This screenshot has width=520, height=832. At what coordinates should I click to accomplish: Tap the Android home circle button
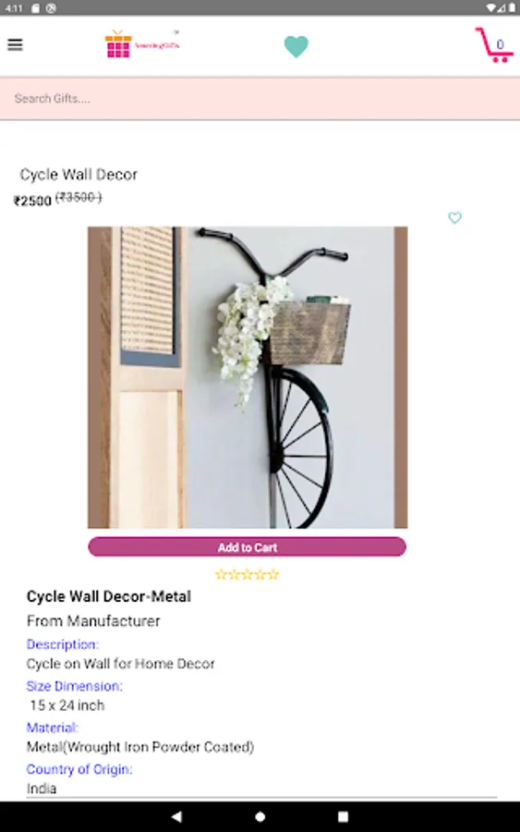[260, 816]
